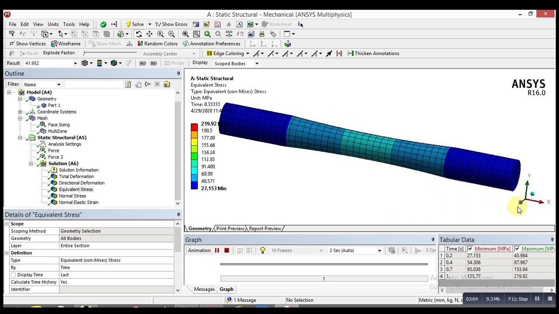559x314 pixels.
Task: Open the Edit menu
Action: click(x=24, y=24)
